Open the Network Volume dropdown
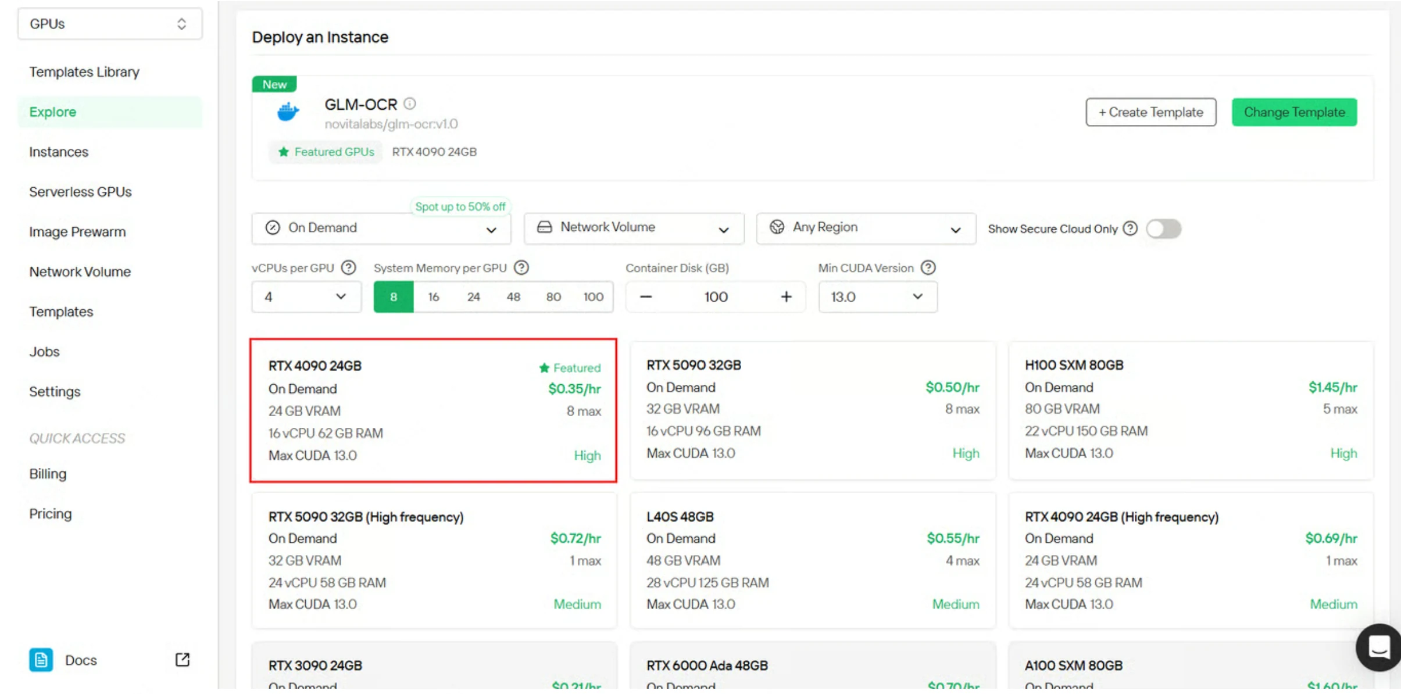 pos(634,228)
